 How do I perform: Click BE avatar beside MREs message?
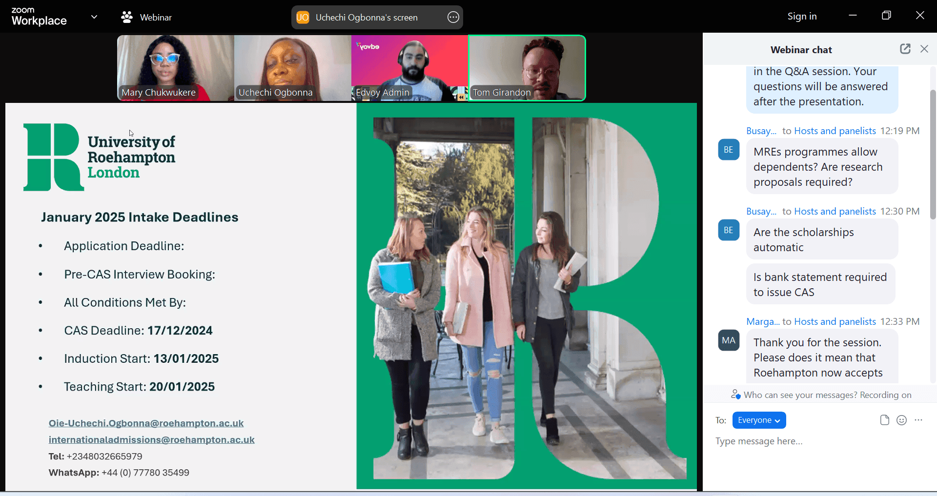coord(729,150)
